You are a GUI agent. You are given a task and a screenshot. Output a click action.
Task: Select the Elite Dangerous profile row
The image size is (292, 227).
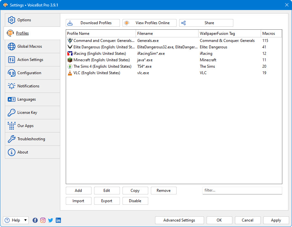(103, 47)
